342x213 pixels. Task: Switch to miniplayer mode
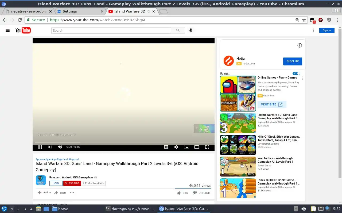pyautogui.click(x=186, y=147)
